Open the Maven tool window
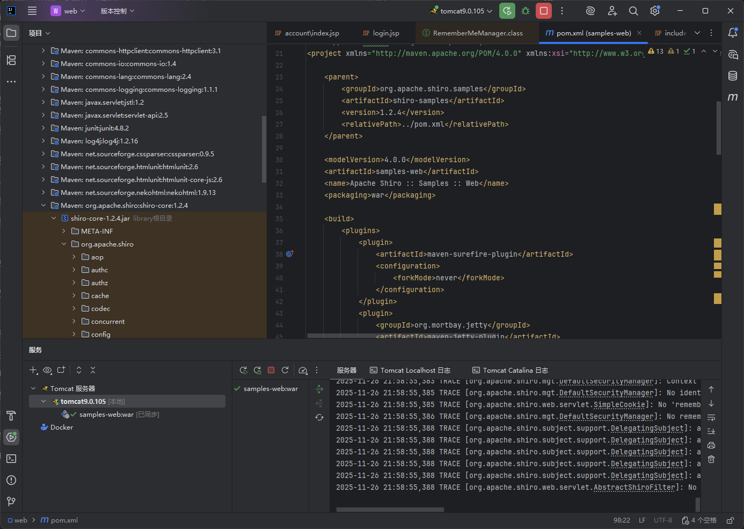 [x=733, y=97]
